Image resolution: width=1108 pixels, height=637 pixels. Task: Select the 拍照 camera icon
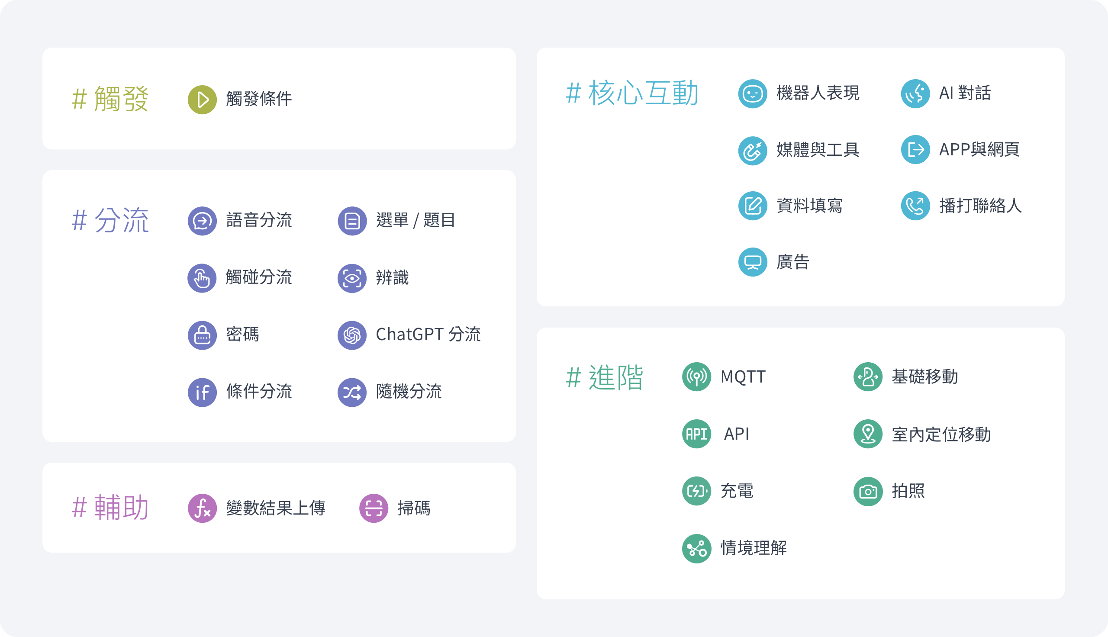coord(868,491)
